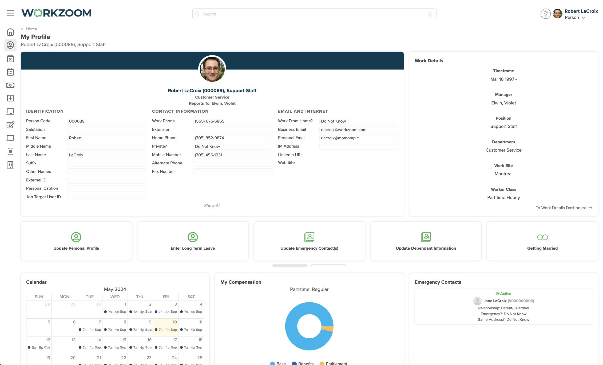This screenshot has width=603, height=365.
Task: Click the Update Personal Profile action card
Action: [76, 241]
